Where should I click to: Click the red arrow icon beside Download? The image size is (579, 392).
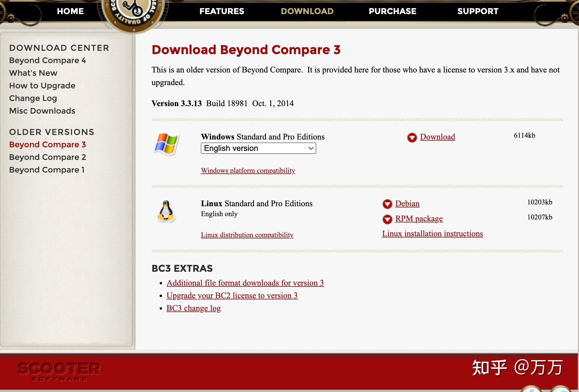click(x=412, y=138)
